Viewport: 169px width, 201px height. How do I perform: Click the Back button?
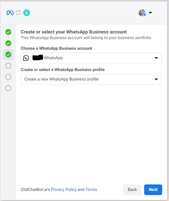[x=132, y=189]
